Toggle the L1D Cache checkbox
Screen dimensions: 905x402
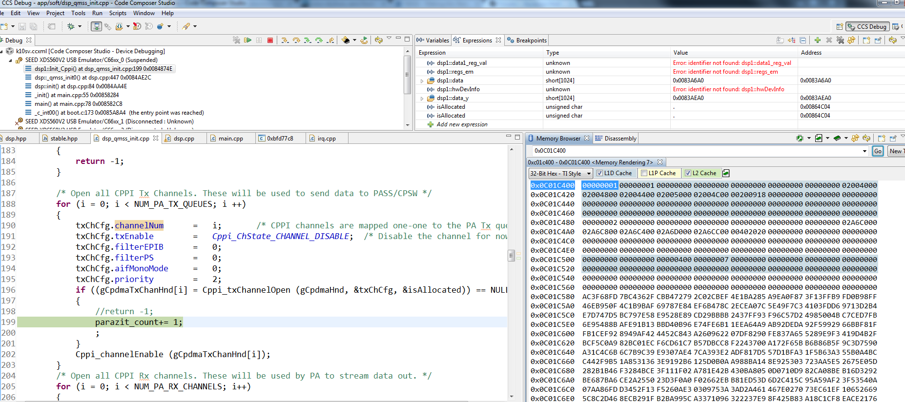click(599, 173)
